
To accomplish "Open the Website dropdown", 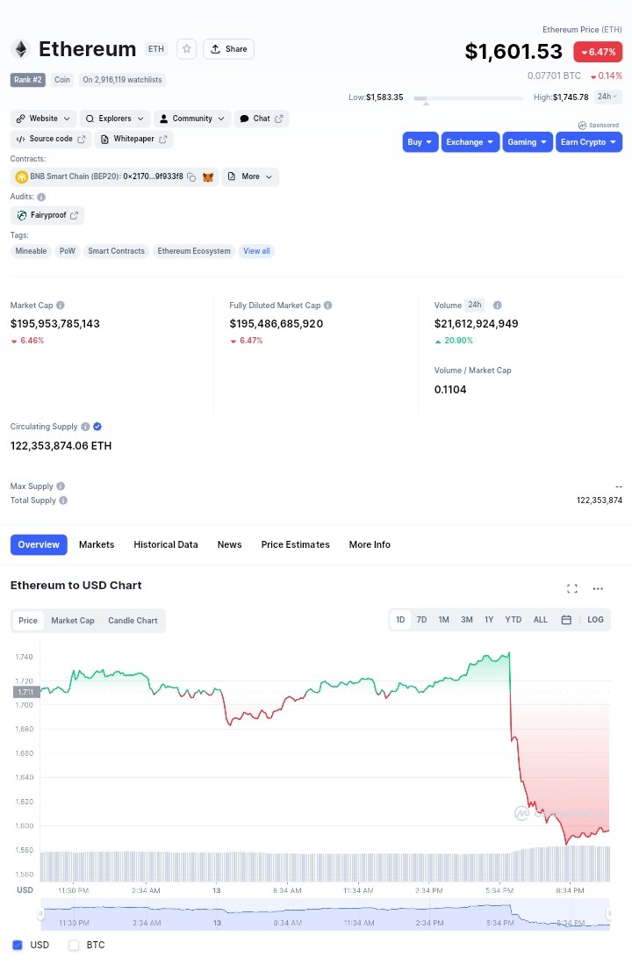I will [43, 119].
